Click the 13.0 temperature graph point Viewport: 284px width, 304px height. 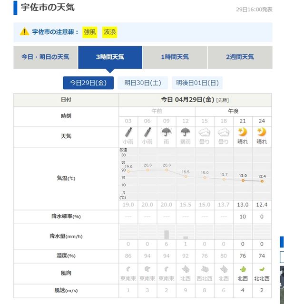point(243,180)
